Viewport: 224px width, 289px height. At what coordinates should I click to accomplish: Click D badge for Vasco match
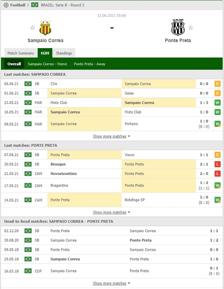[x=217, y=155]
